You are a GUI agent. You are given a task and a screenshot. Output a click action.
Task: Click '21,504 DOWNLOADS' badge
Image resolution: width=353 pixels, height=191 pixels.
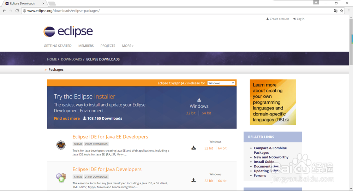click(x=96, y=177)
